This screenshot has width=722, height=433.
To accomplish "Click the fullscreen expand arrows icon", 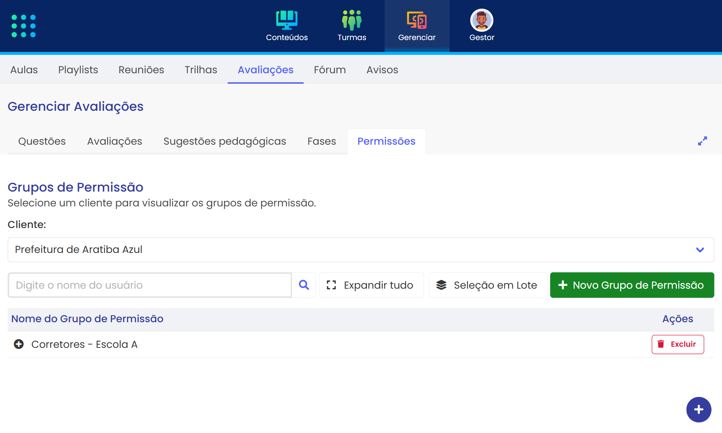I will click(702, 141).
